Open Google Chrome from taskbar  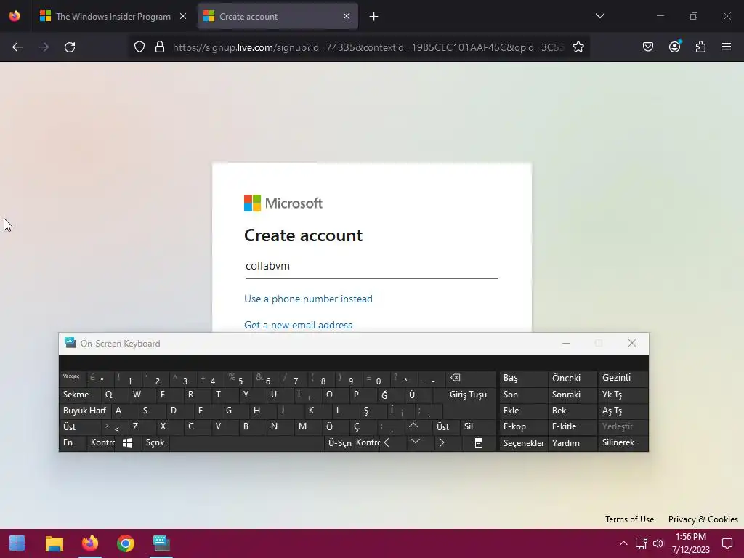(x=125, y=543)
